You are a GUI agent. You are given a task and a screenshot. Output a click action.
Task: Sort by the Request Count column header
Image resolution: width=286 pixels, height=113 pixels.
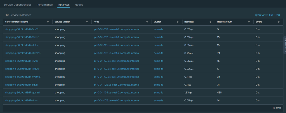(x=224, y=22)
